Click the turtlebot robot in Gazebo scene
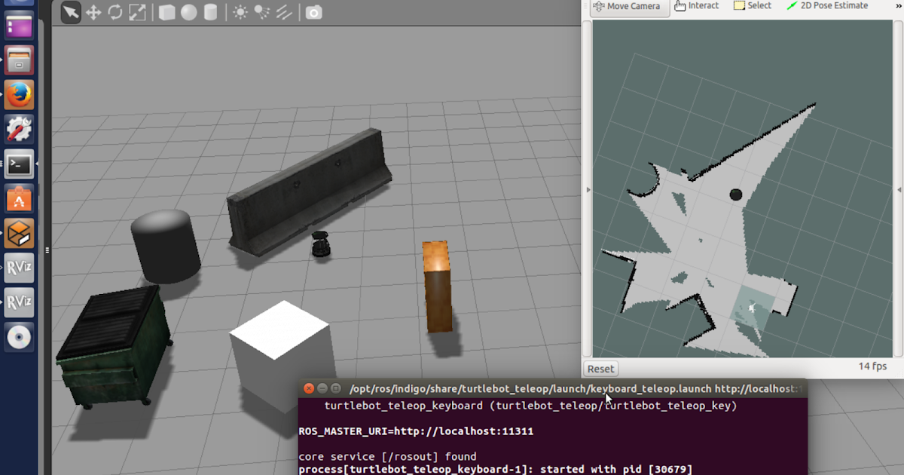The image size is (904, 475). point(321,244)
